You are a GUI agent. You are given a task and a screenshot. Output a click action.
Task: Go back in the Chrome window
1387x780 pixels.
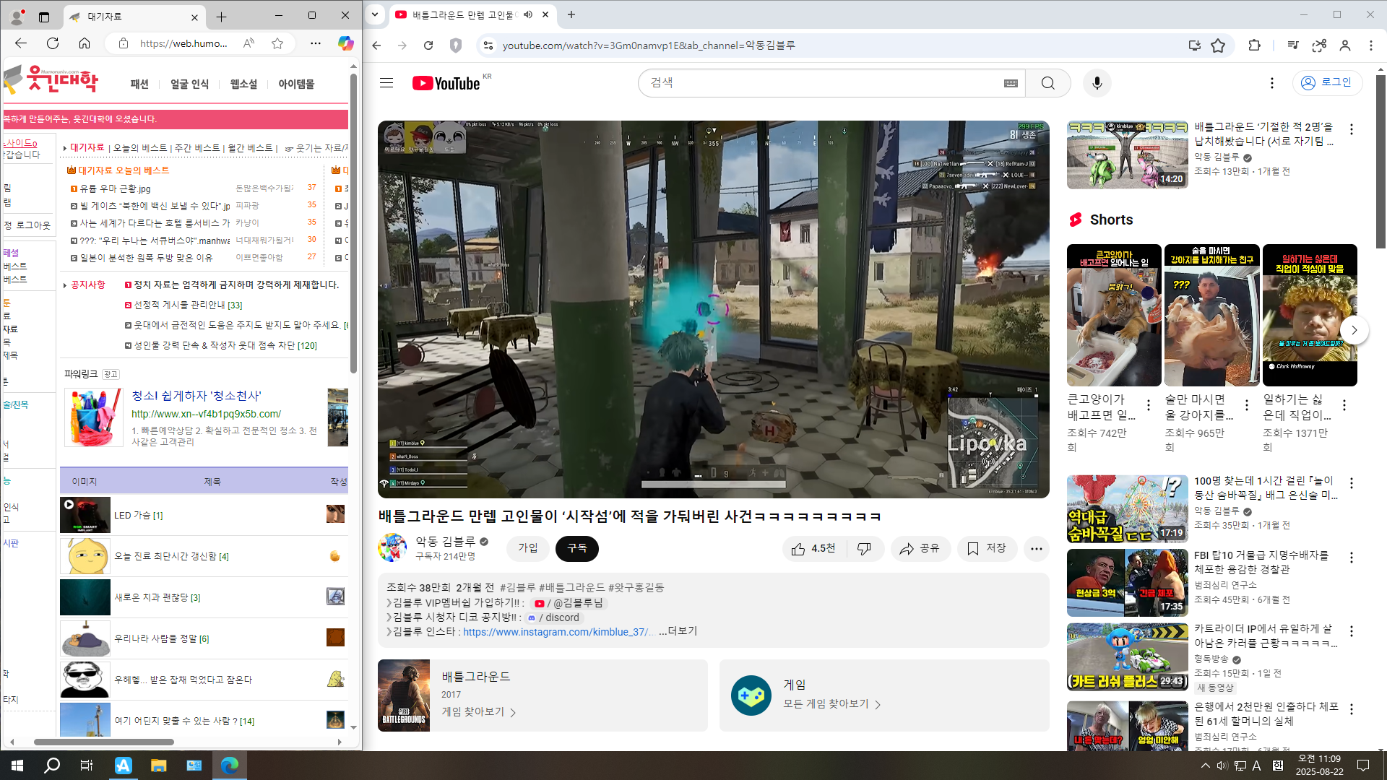coord(376,45)
